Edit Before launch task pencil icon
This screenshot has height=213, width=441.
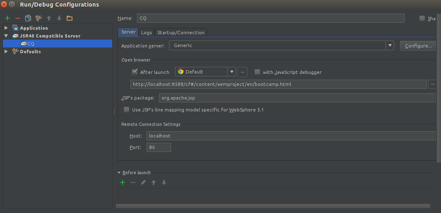coord(143,182)
